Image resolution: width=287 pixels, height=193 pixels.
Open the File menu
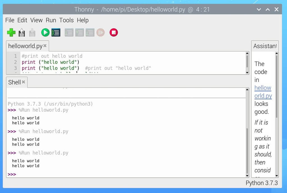(x=10, y=20)
